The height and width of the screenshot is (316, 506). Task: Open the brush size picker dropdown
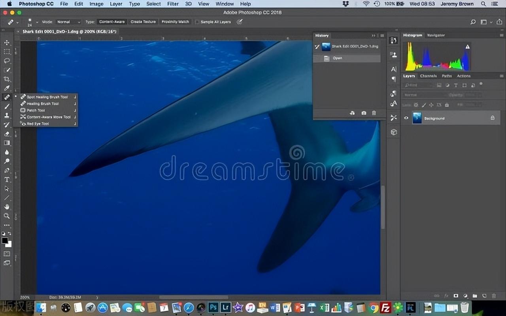pos(37,22)
